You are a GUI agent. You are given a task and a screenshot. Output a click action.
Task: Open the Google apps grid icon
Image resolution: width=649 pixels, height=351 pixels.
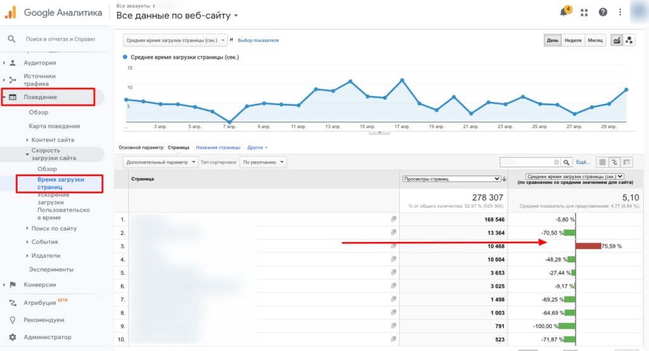pyautogui.click(x=584, y=13)
